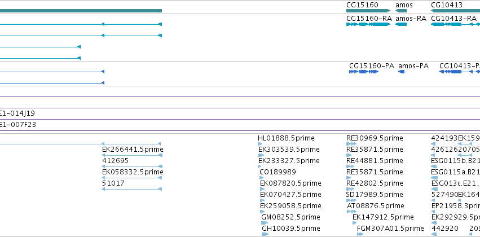Click the FGM307A01.5prime EST arrow glyph
This screenshot has width=480, height=237.
pos(360,234)
